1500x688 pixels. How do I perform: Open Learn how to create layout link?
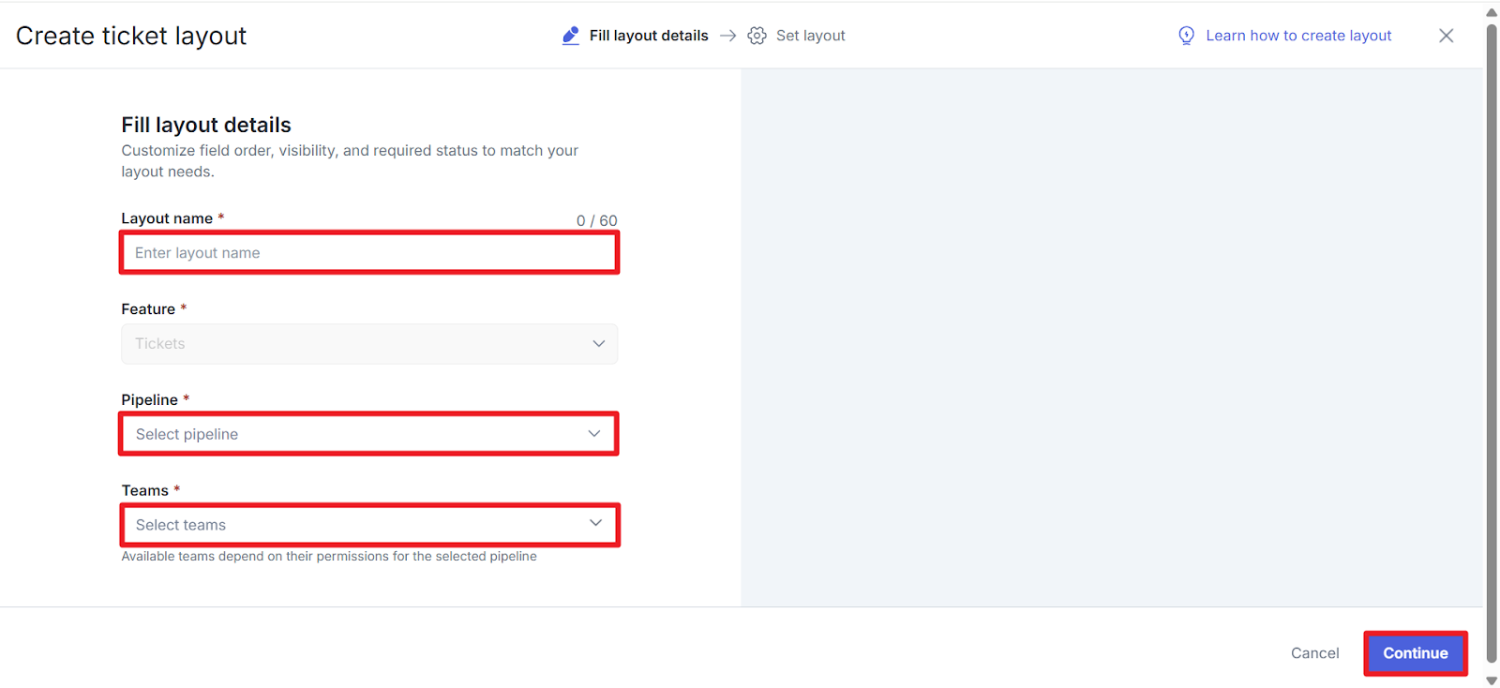coord(1297,36)
